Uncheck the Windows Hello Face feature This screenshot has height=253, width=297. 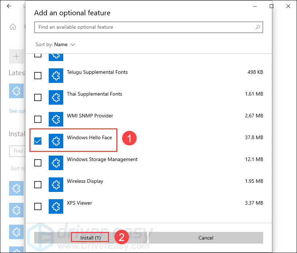37,141
